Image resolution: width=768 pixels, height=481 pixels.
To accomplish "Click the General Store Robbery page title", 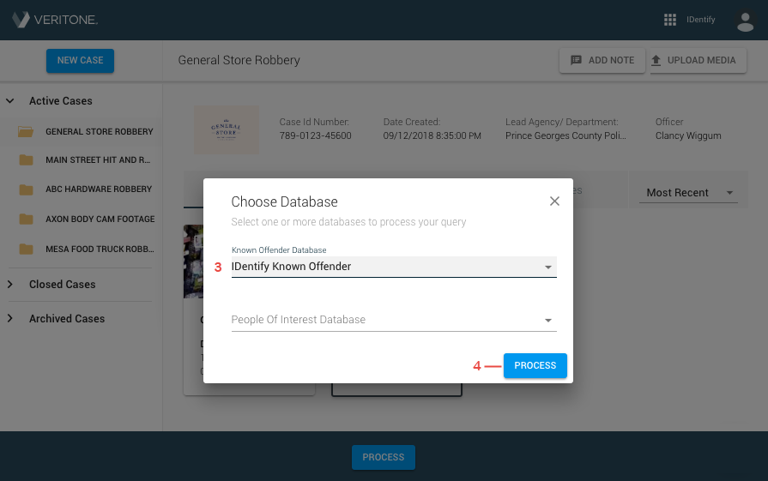I will (x=239, y=60).
